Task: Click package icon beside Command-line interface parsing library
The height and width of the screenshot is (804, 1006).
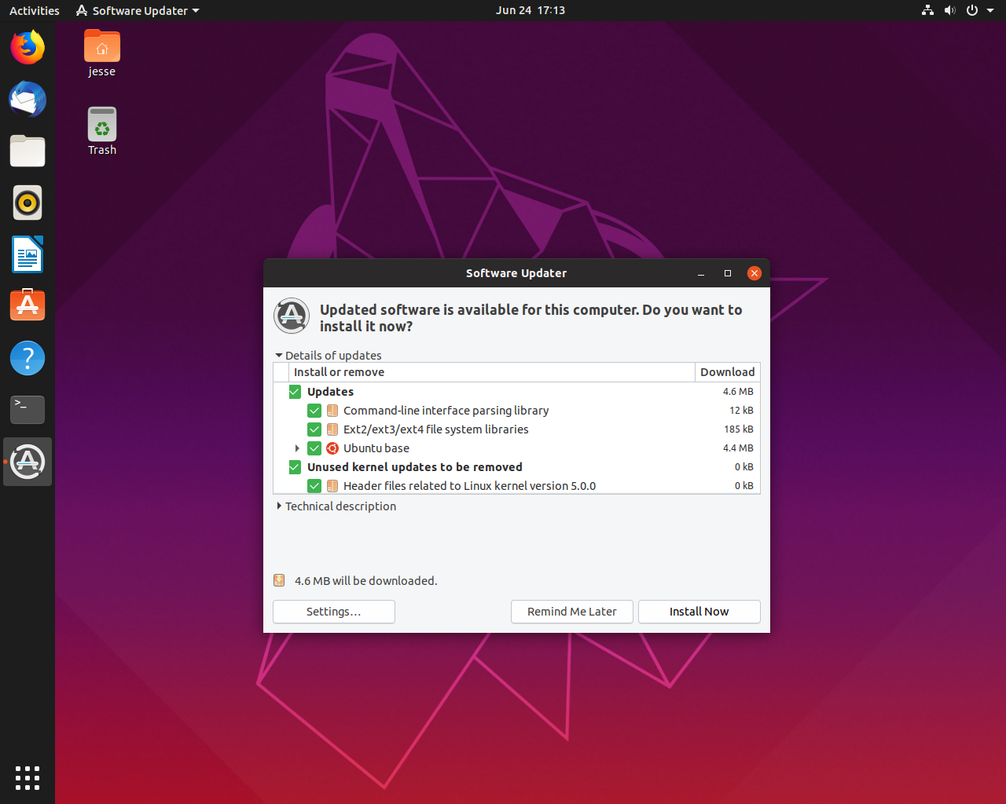Action: [x=332, y=411]
